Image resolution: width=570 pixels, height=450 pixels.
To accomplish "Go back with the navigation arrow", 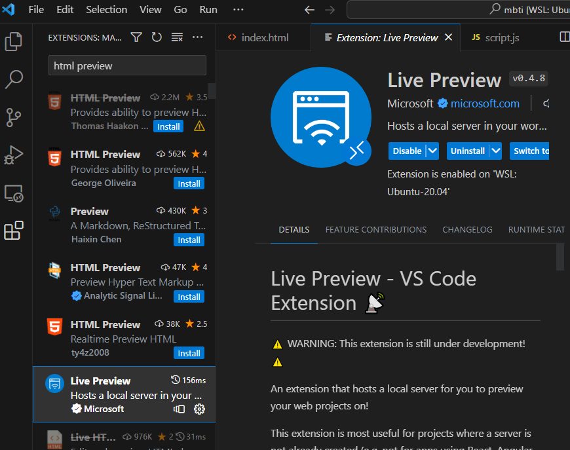I will [309, 10].
